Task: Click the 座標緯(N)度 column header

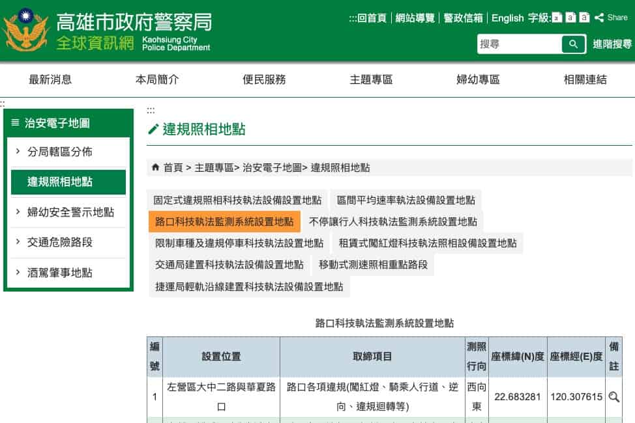Action: pyautogui.click(x=518, y=357)
